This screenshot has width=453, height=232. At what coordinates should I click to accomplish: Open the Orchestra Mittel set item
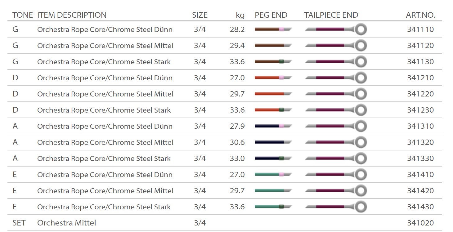(66, 223)
